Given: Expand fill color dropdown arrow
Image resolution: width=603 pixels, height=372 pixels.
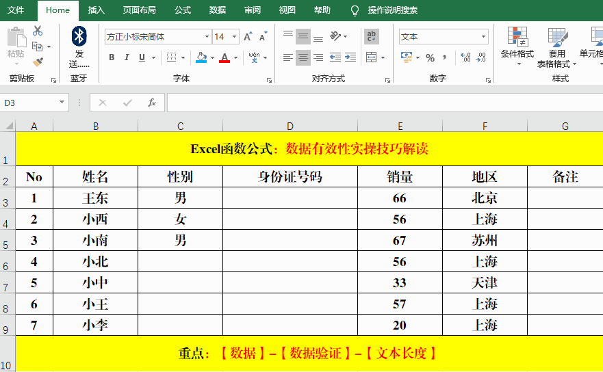Looking at the screenshot, I should click(212, 57).
